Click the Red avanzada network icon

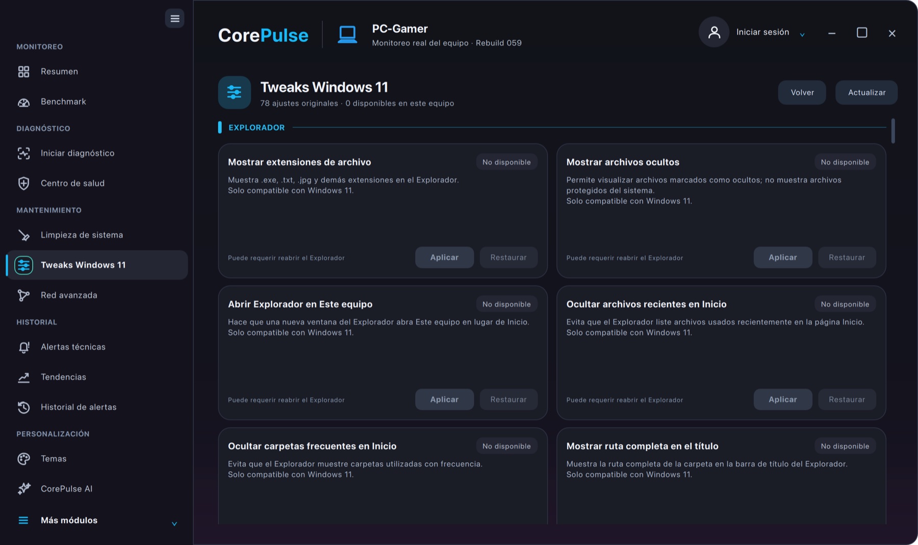point(24,295)
